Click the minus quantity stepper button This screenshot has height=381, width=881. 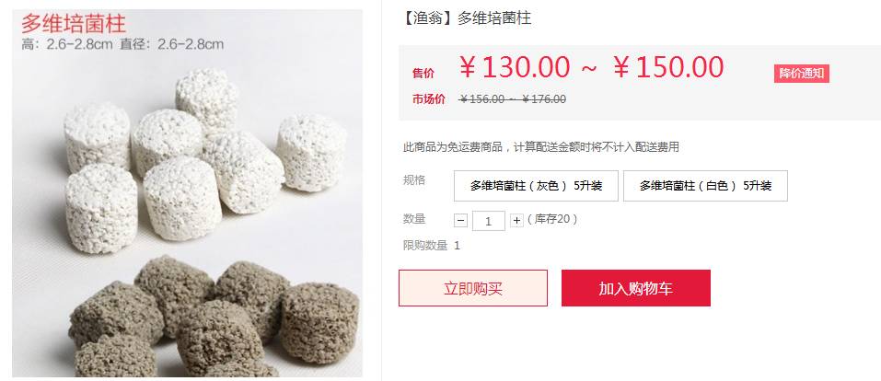pyautogui.click(x=460, y=221)
